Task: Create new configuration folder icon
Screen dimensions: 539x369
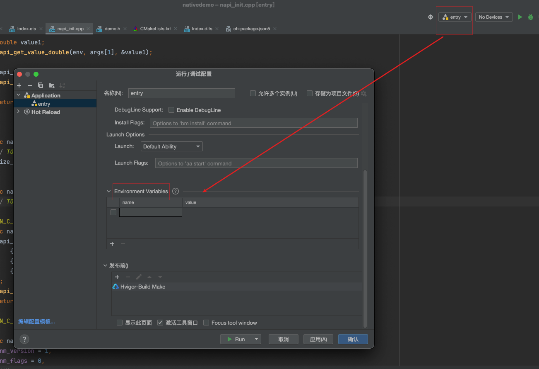Action: point(51,85)
